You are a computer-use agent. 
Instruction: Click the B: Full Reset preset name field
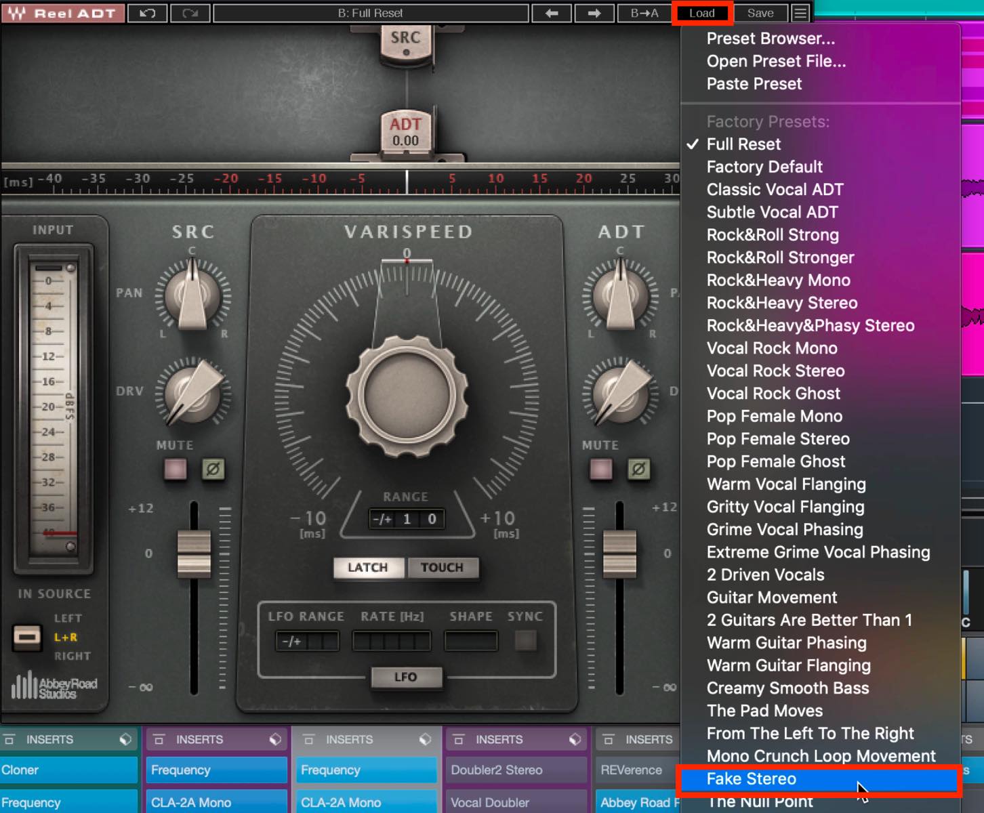[371, 13]
